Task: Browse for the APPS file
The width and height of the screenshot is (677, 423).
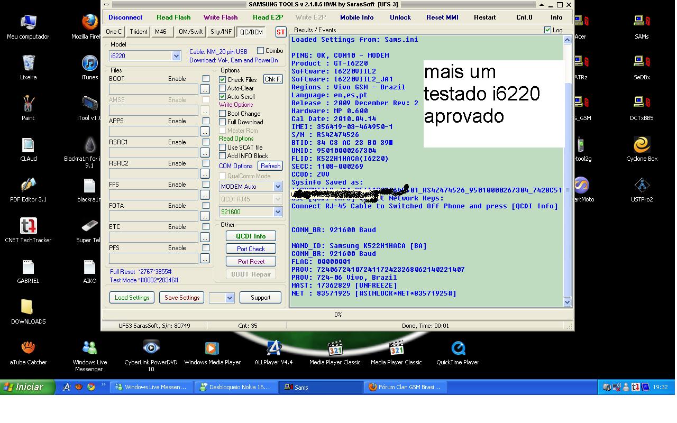Action: (205, 132)
